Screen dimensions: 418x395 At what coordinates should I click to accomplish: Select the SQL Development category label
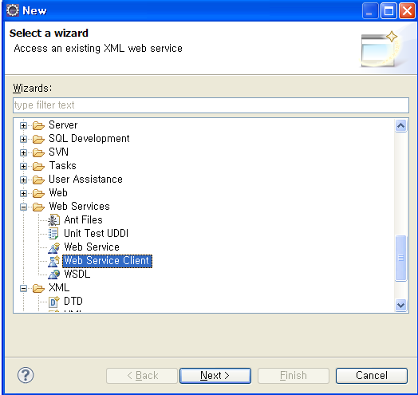(x=89, y=139)
